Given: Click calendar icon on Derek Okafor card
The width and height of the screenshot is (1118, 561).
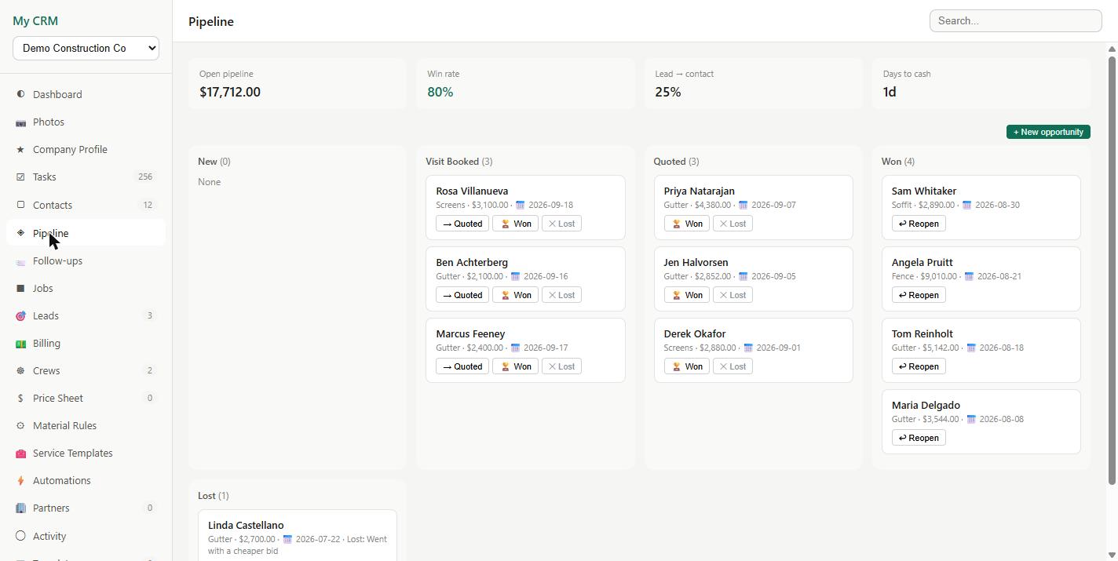Looking at the screenshot, I should click(748, 348).
